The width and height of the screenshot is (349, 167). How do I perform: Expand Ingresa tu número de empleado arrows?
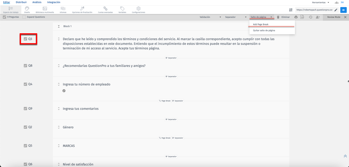tap(59, 85)
